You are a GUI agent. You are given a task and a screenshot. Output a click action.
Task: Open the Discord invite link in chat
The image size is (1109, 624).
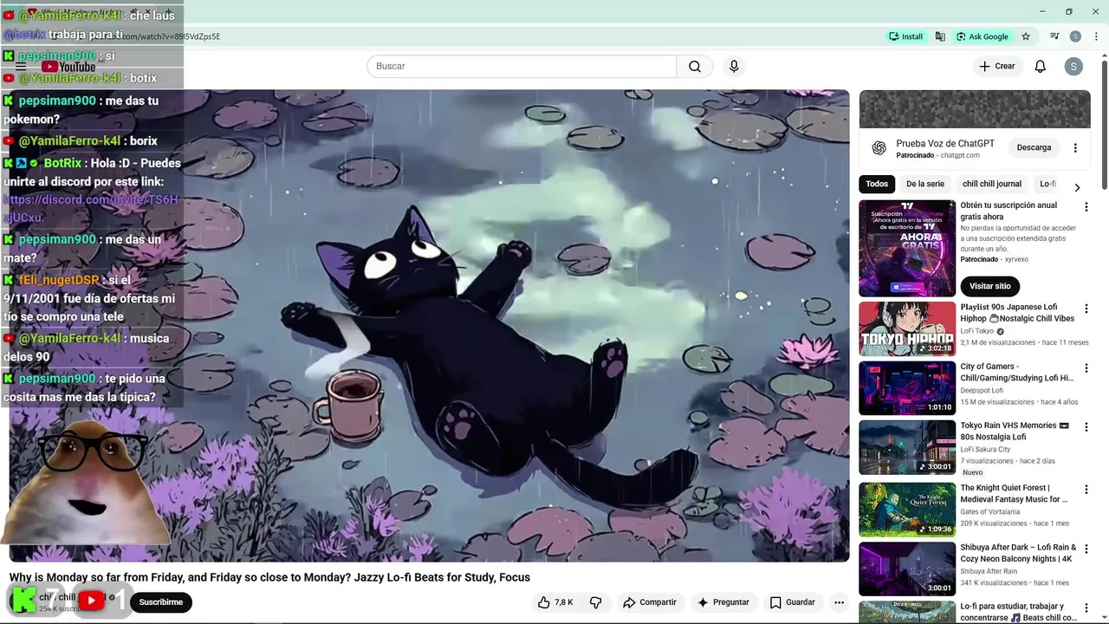[90, 209]
